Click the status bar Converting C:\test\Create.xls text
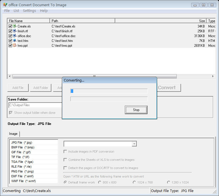The image size is (219, 196). tap(27, 191)
